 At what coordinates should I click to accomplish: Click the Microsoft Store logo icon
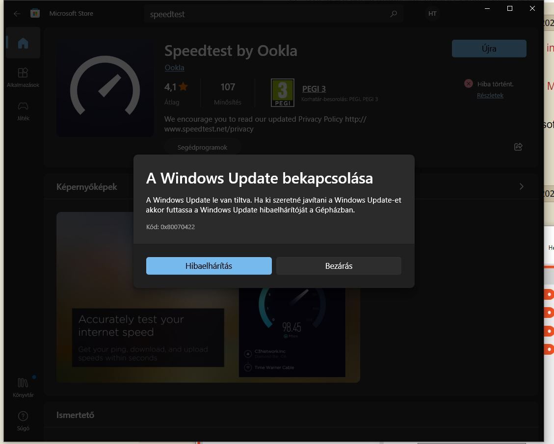(x=35, y=13)
